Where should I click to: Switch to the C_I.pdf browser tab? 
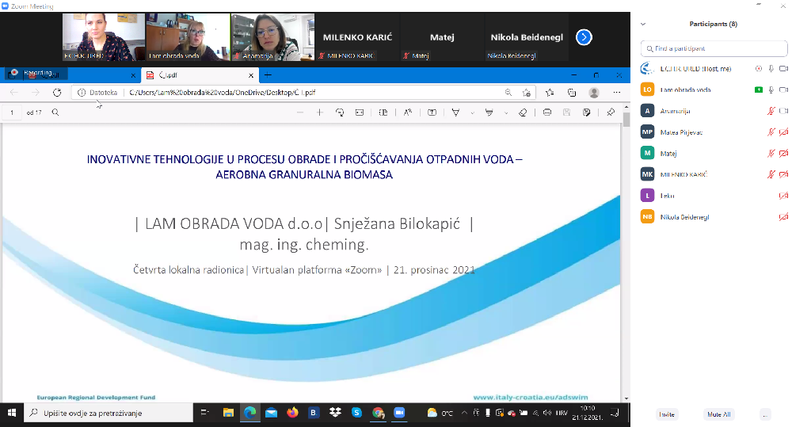coord(198,74)
